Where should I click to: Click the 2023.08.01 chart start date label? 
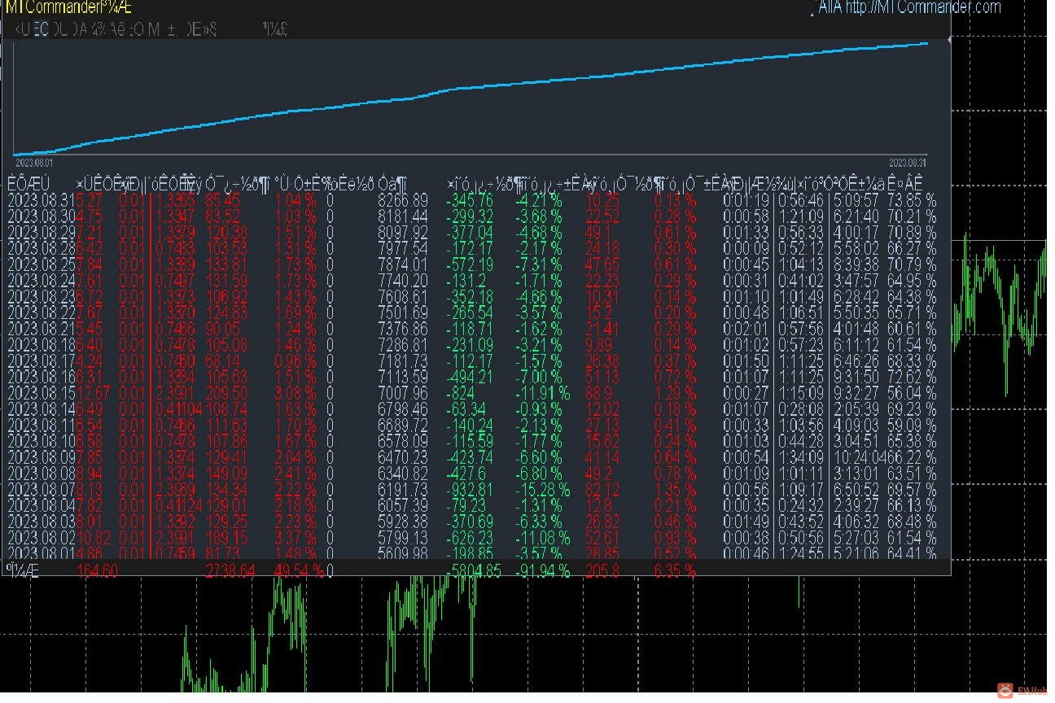[34, 163]
